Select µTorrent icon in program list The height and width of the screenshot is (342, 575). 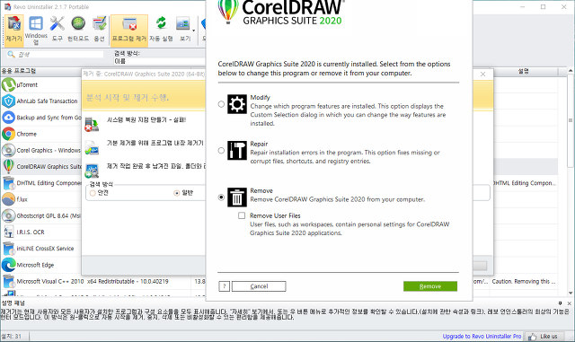(x=8, y=84)
